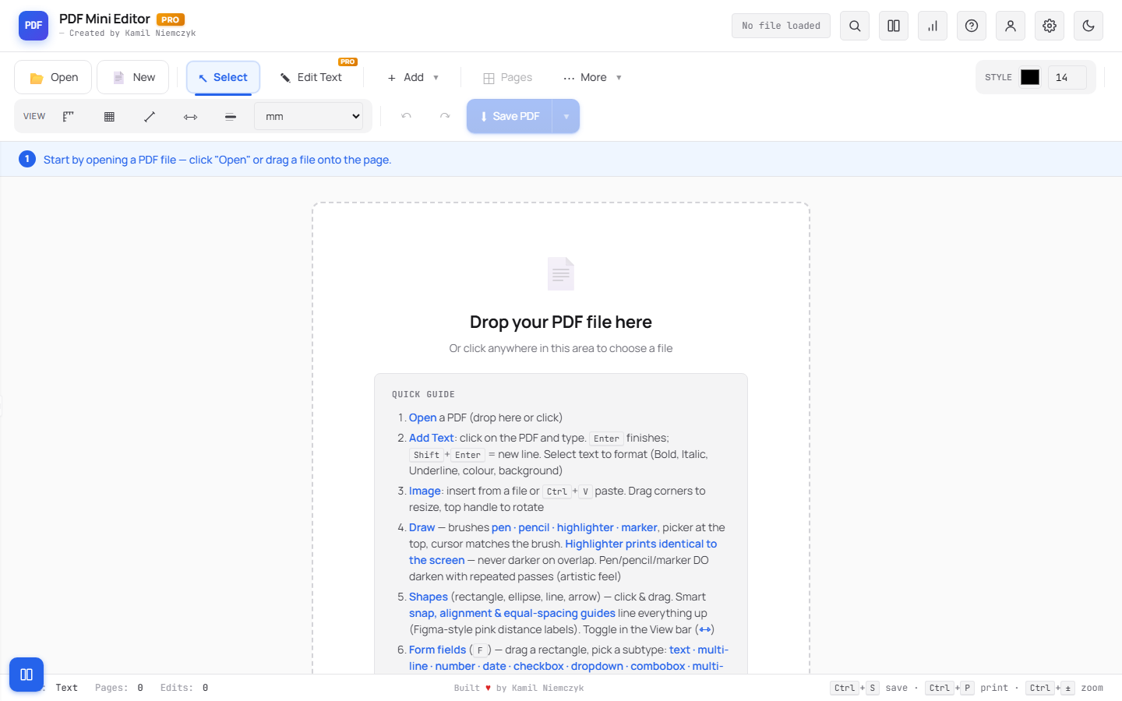Viewport: 1122px width, 701px height.
Task: Click the QUICK GUIDE heading
Action: [x=423, y=394]
